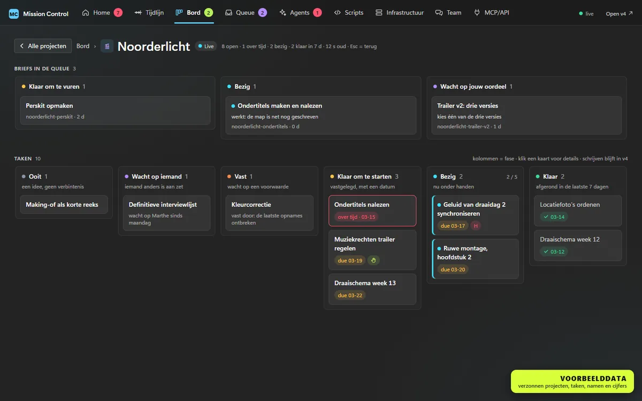This screenshot has height=401, width=642.
Task: Click the MCP/API plug icon
Action: [477, 12]
